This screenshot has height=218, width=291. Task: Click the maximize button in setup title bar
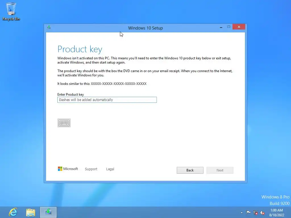pos(229,27)
